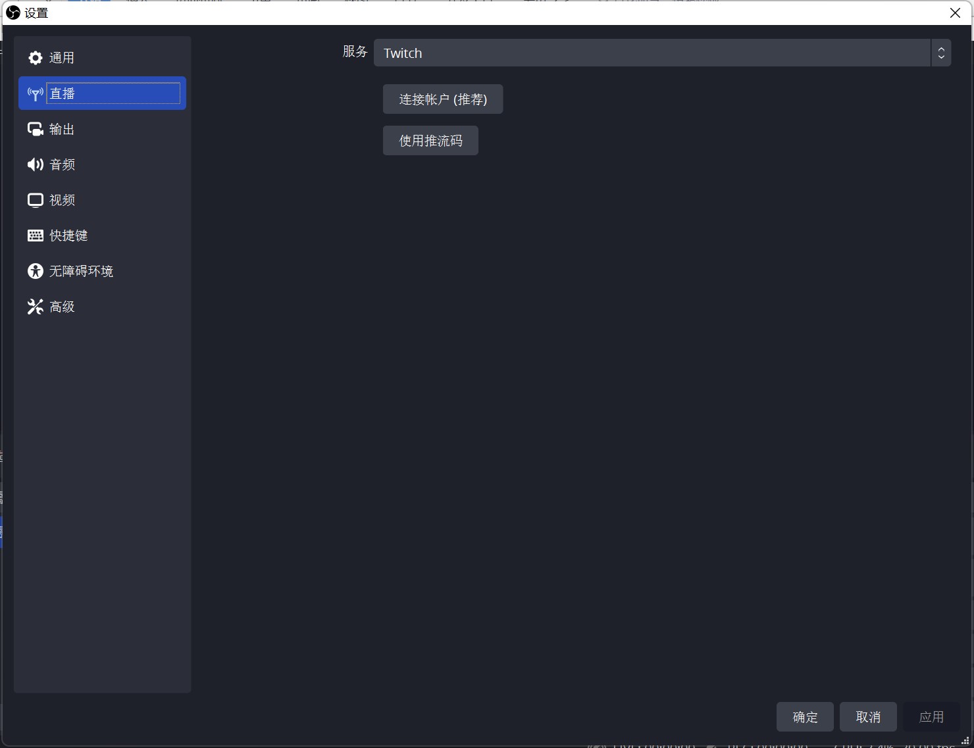The image size is (974, 748).
Task: Go to the 音频 settings tab
Action: pos(102,164)
